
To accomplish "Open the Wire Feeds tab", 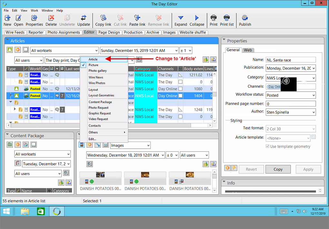I will [x=15, y=32].
